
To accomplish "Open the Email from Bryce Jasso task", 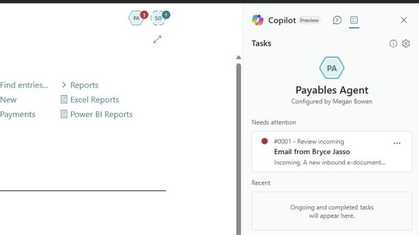I will click(x=332, y=152).
